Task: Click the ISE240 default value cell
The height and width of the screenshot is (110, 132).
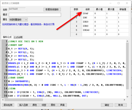Action: click(x=123, y=30)
